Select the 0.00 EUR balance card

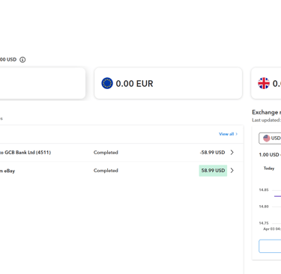pos(168,83)
